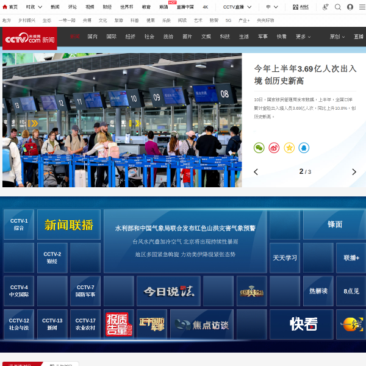This screenshot has height=366, width=366.
Task: Share to QQ Zone yellow star icon
Action: pos(289,148)
